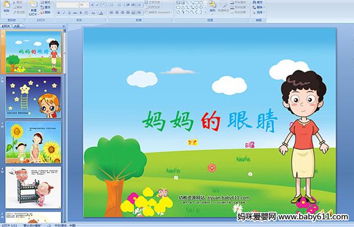Click the Delete slide button

pos(46,12)
